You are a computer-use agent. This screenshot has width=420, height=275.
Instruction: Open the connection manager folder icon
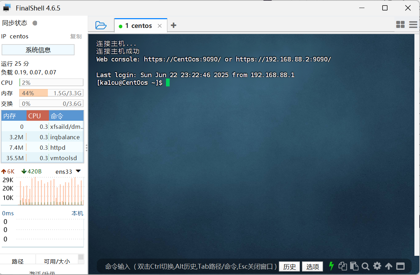(101, 25)
